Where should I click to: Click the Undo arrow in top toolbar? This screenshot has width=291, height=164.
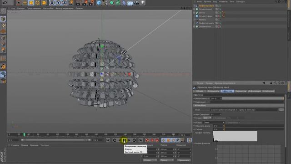[x=5, y=3]
